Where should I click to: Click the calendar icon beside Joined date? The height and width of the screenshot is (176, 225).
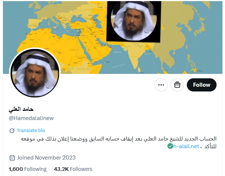click(12, 158)
